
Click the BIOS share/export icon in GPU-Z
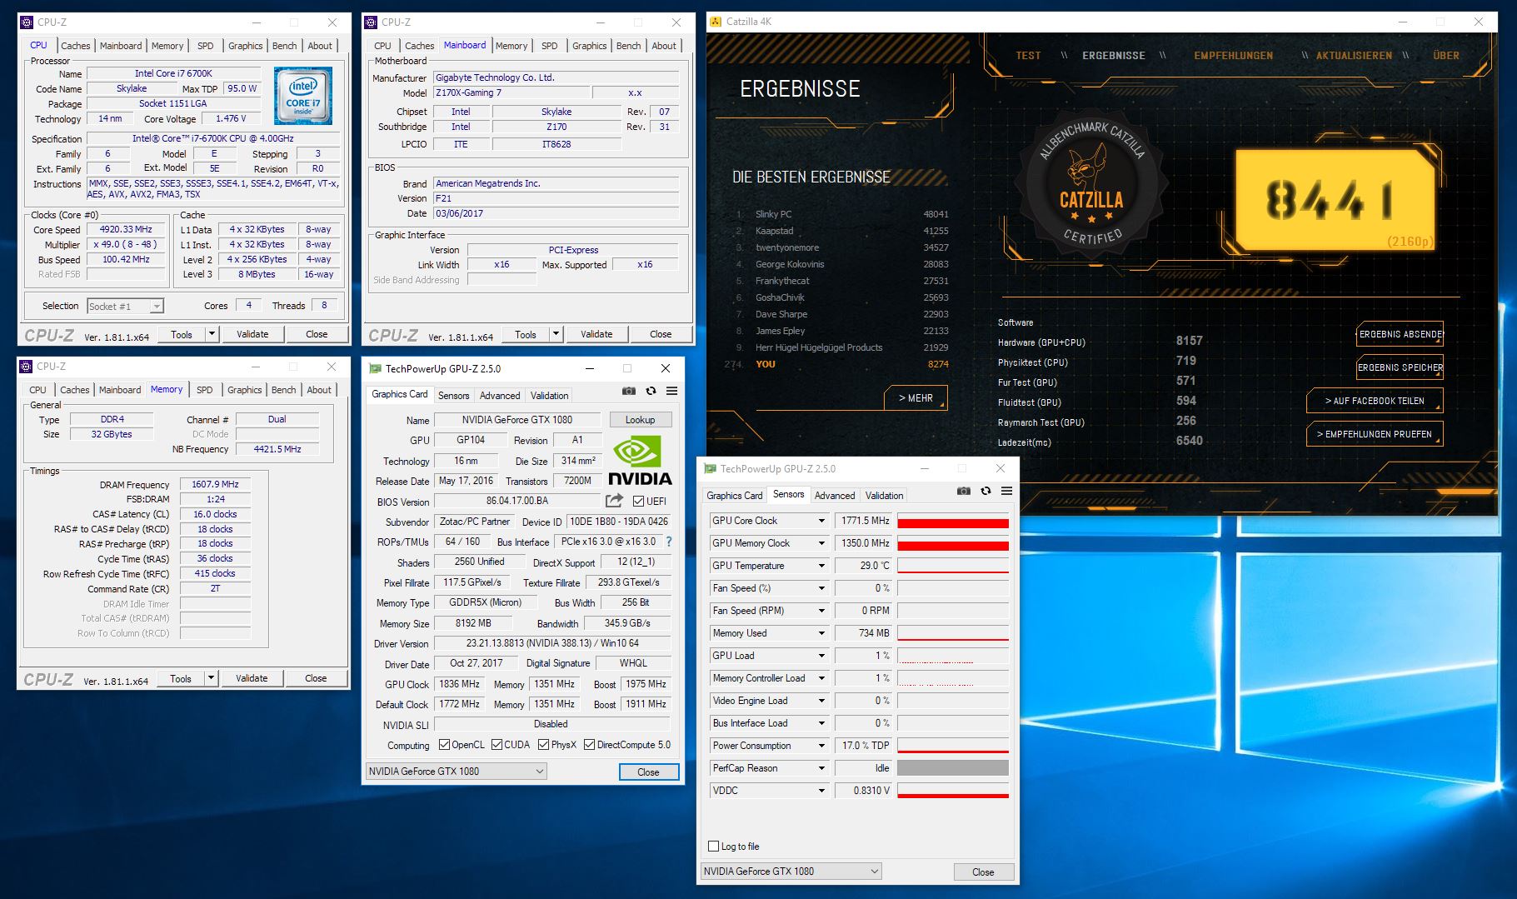[x=614, y=501]
